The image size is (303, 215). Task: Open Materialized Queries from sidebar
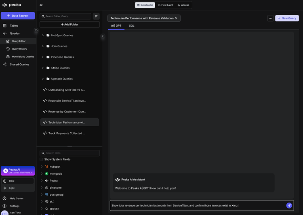(23, 56)
